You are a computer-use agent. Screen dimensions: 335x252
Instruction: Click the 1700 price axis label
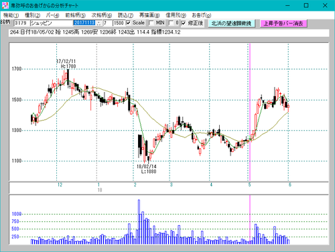[17, 69]
